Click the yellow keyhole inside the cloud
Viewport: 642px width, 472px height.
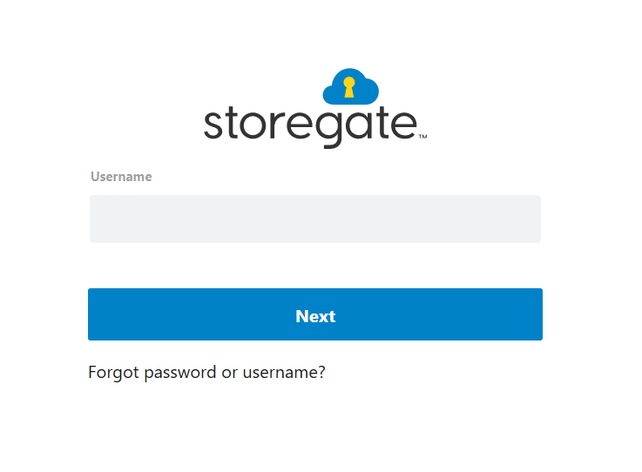[350, 87]
